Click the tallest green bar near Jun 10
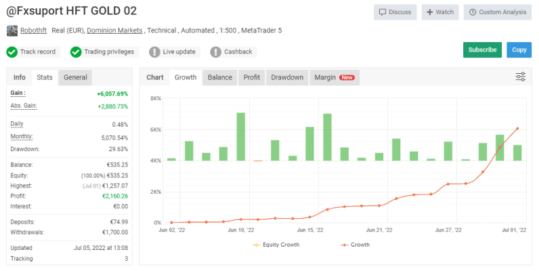Screen dimensions: 539x271 (241, 137)
